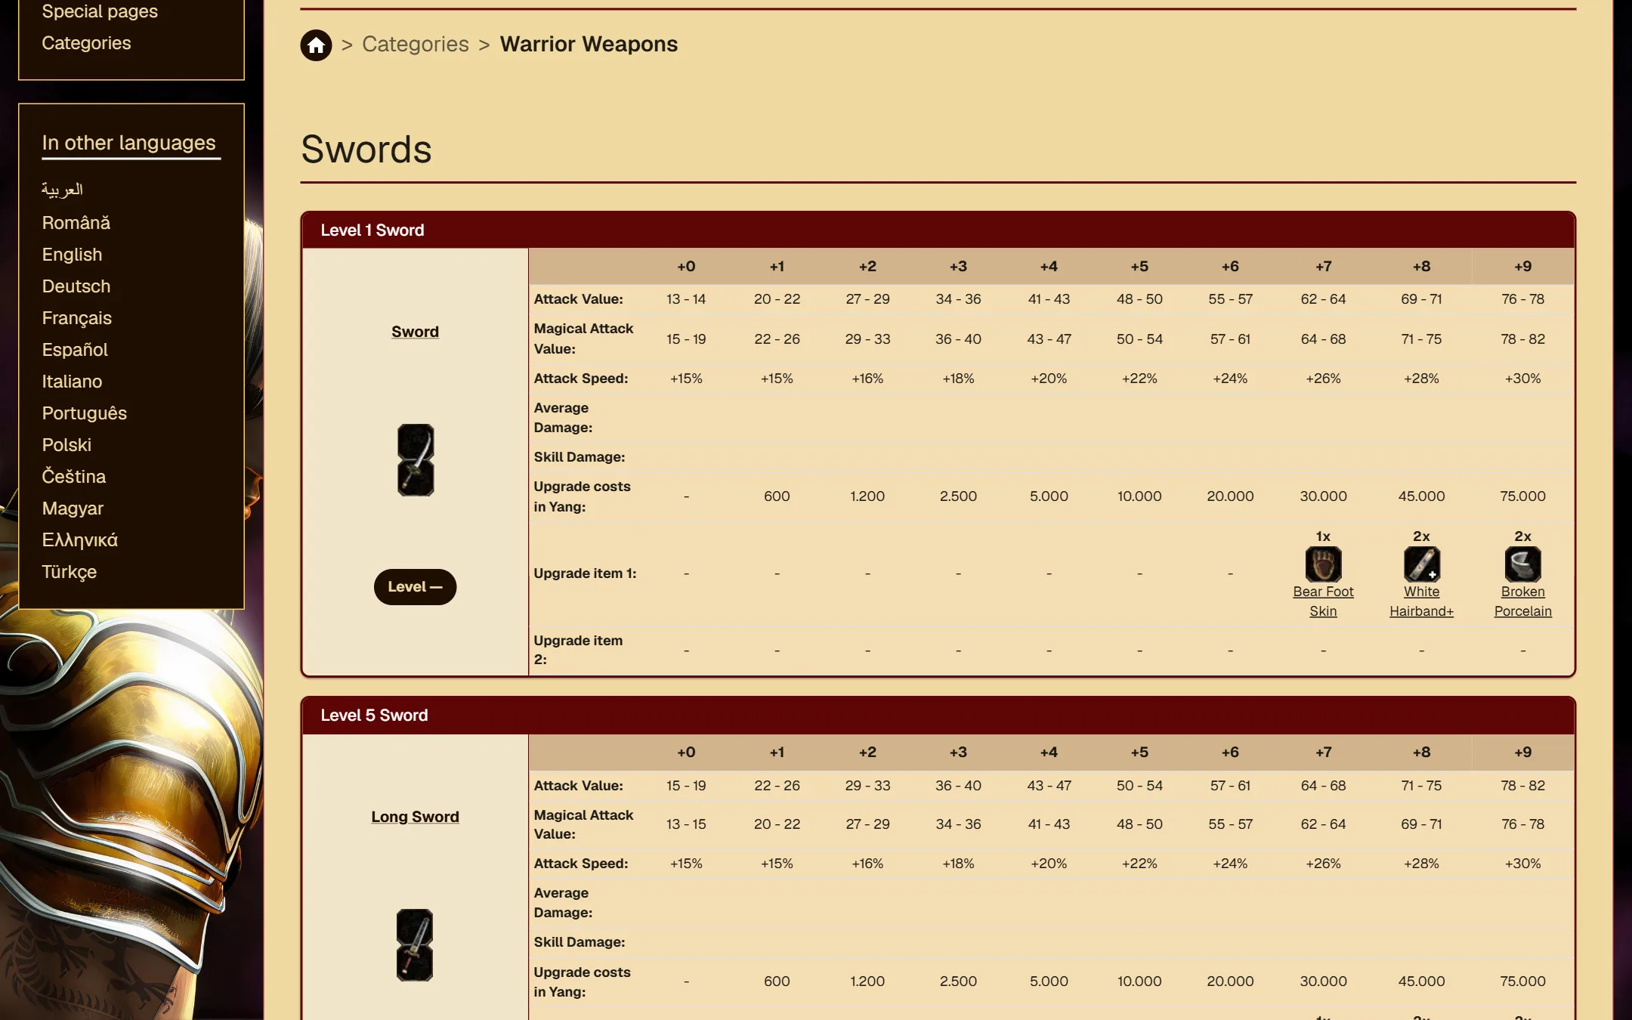Follow the Bear Foot Skin link
1632x1020 pixels.
(1323, 601)
